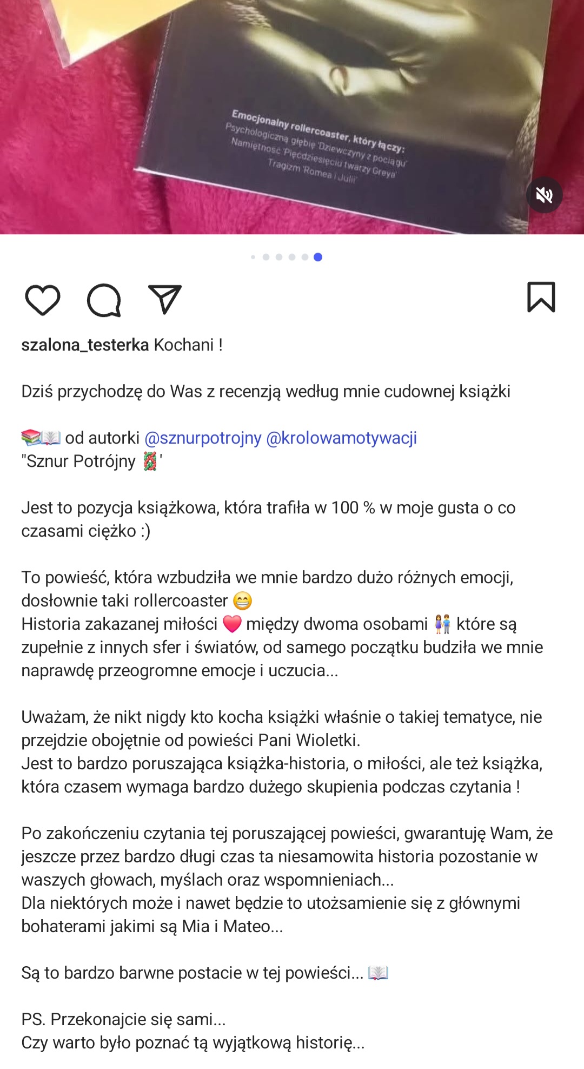Share the post with the paper plane icon
The height and width of the screenshot is (1069, 584).
coord(164,299)
